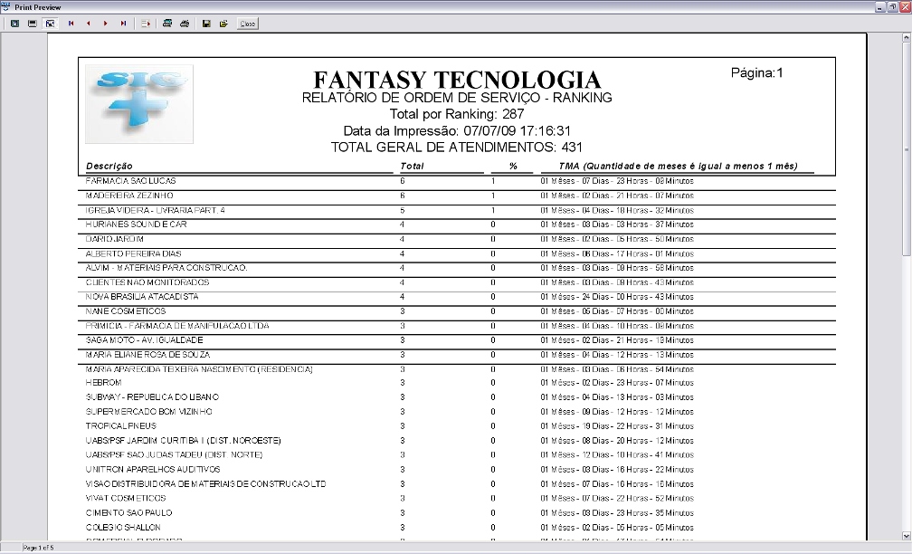The image size is (912, 554).
Task: Click the TMA value for NOVA BRASILIA ATACADISTA
Action: coord(617,296)
